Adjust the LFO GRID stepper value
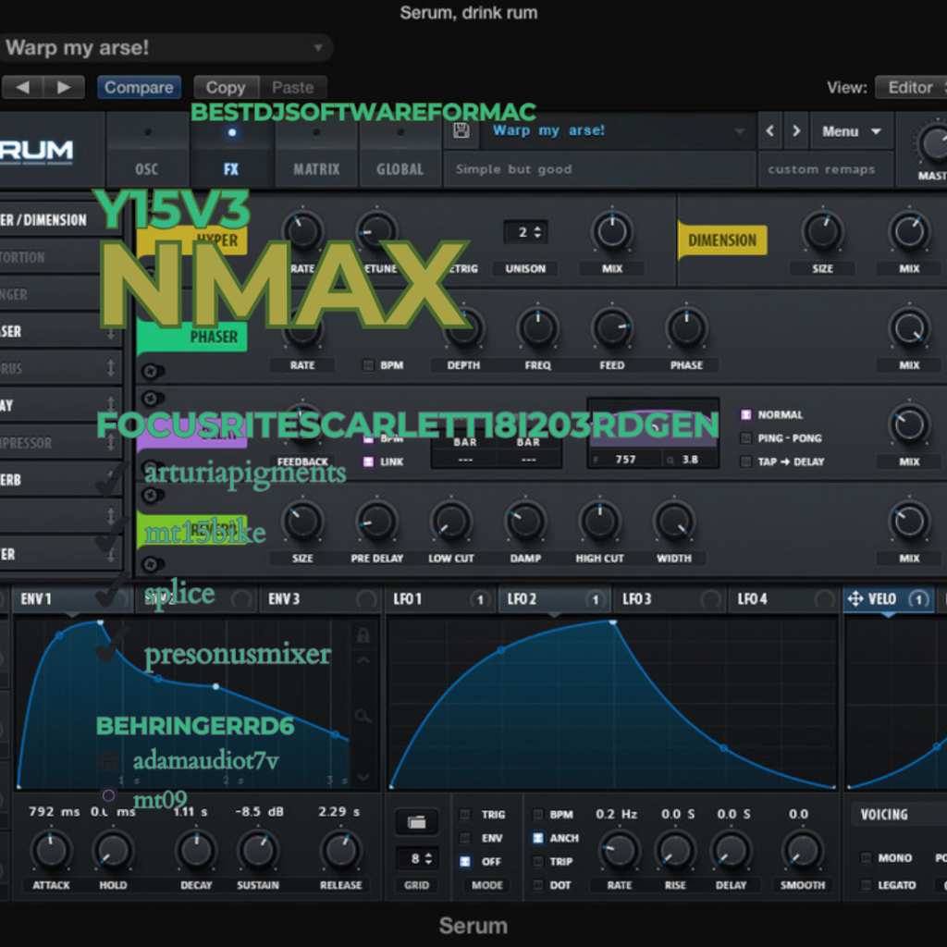This screenshot has width=947, height=947. coord(417,858)
